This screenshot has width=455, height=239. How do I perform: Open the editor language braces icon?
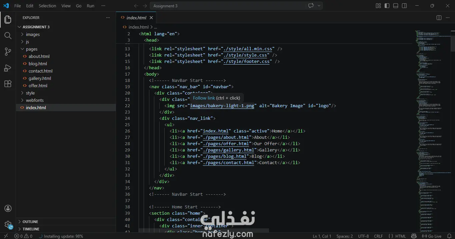click(390, 236)
